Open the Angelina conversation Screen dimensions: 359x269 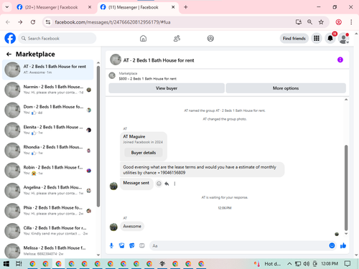coord(48,190)
